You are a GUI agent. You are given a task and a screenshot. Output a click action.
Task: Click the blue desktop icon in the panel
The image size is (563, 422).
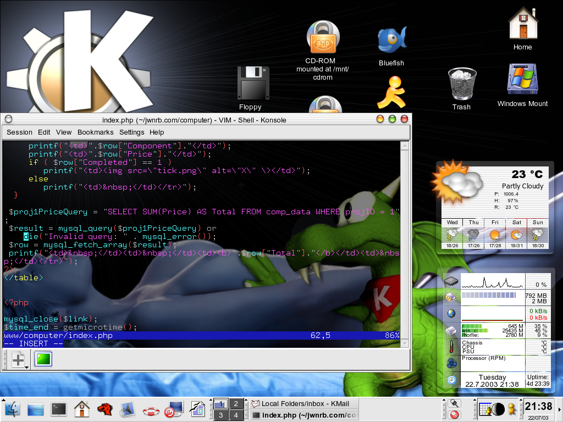tap(36, 409)
